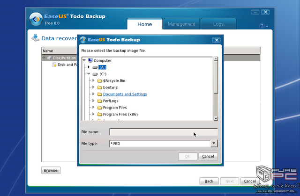This screenshot has height=196, width=300.
Task: Select the Program Files folder name
Action: pyautogui.click(x=115, y=108)
